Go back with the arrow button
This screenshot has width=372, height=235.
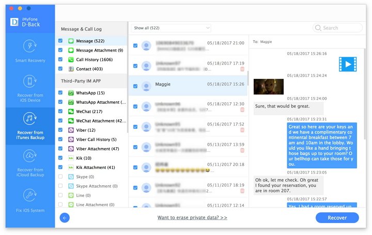(x=65, y=217)
